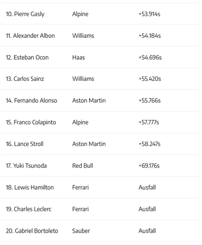Click the Haas team cell
The height and width of the screenshot is (245, 202).
(x=78, y=57)
